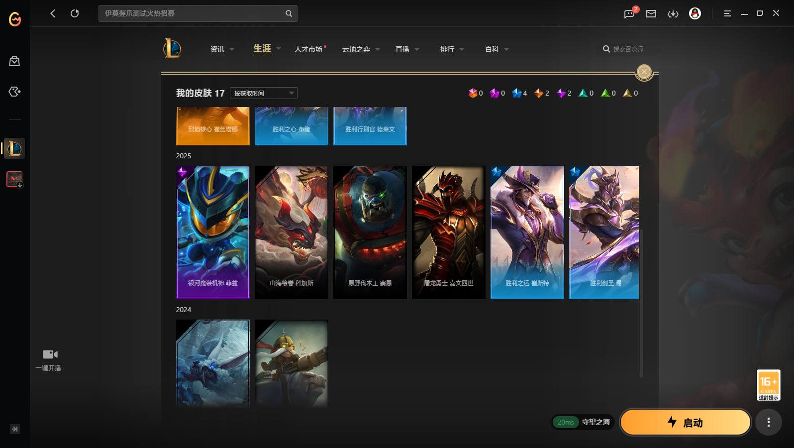Click the 我的皮肤 17 heading
Image resolution: width=794 pixels, height=448 pixels.
pyautogui.click(x=200, y=93)
